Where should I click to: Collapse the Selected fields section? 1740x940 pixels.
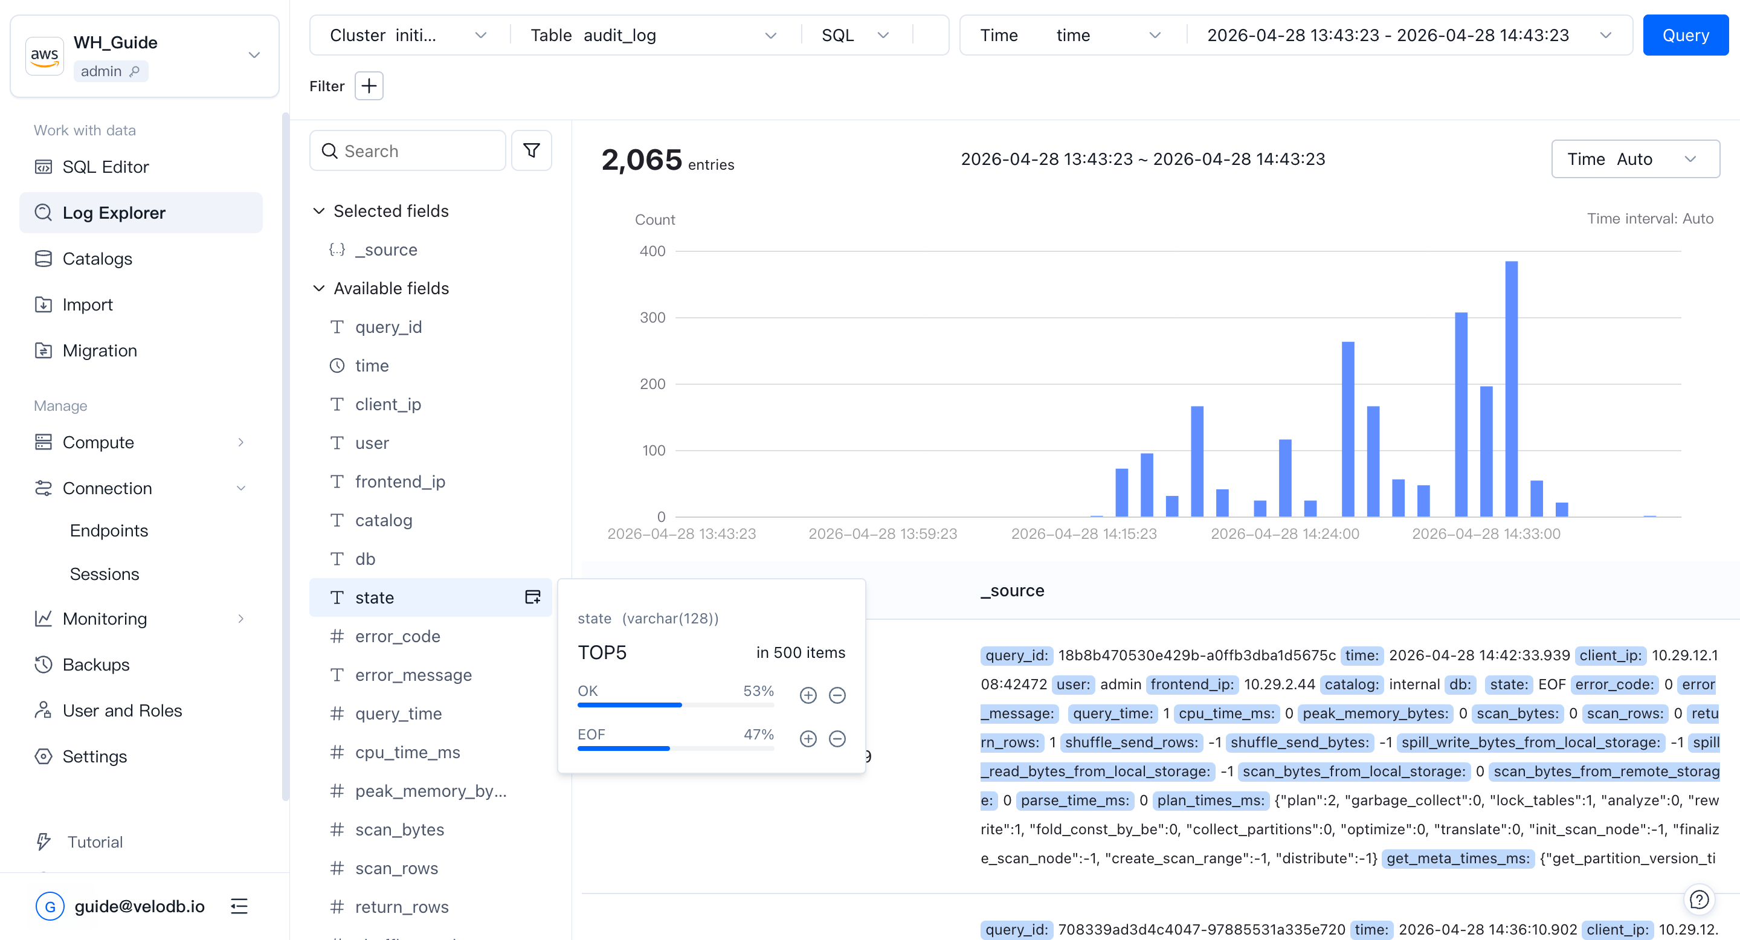coord(319,211)
